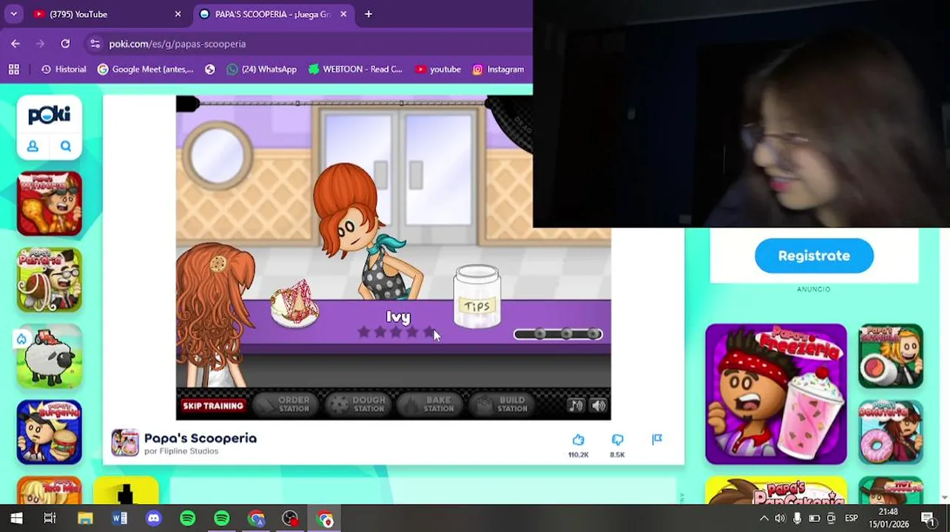Go back in browser history
The image size is (950, 532).
16,44
